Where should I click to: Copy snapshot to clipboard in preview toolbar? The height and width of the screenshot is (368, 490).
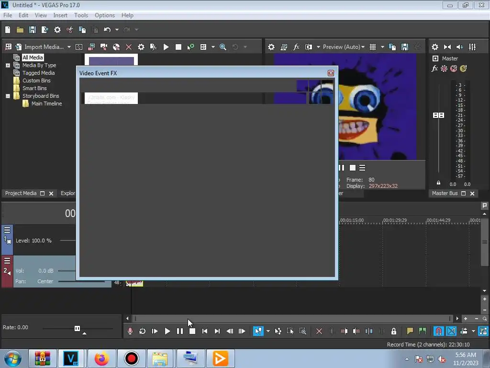[x=392, y=47]
